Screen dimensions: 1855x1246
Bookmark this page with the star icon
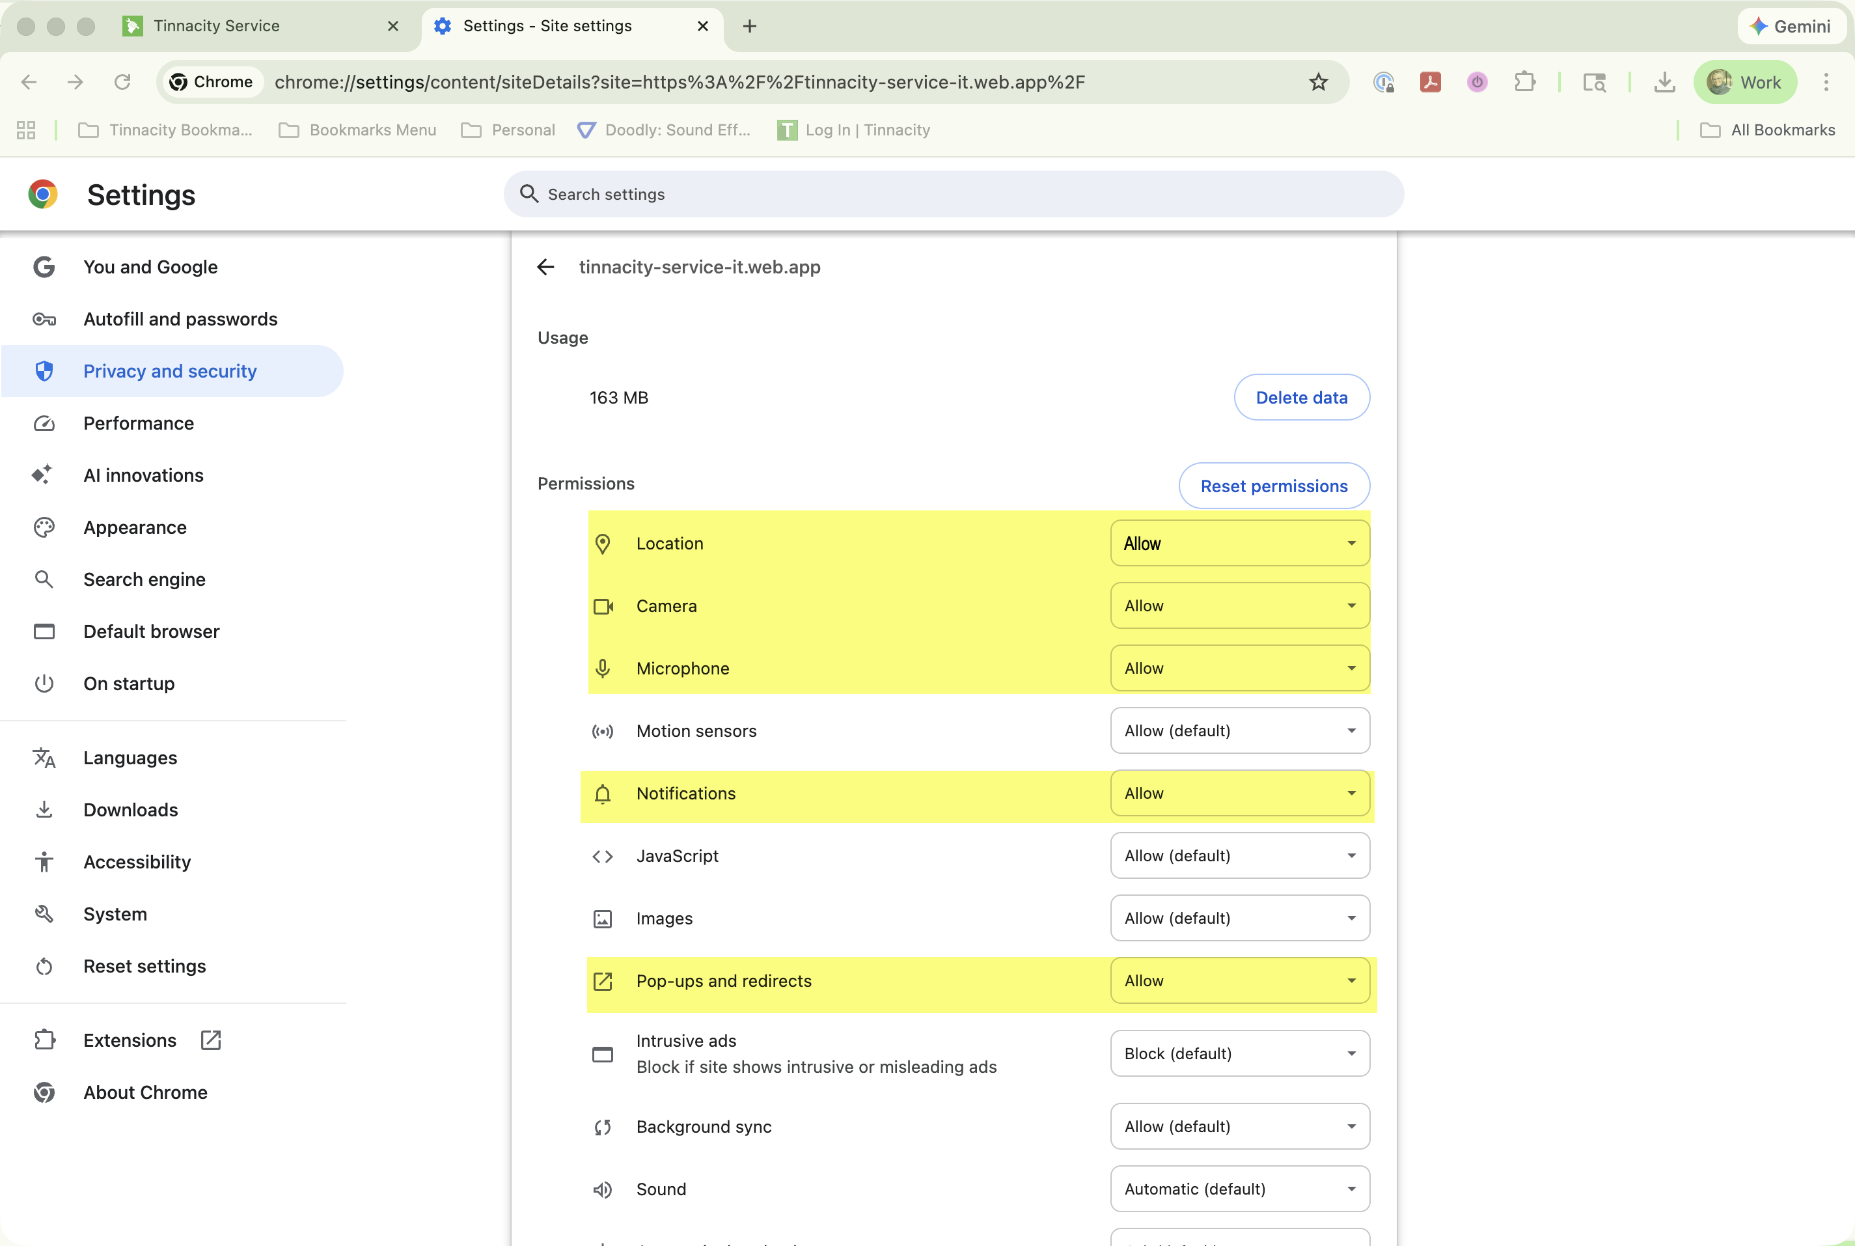[x=1318, y=82]
